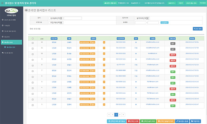Open the pass/fail status filter dropdown
Screen dimensions: 207x124
[x=142, y=18]
